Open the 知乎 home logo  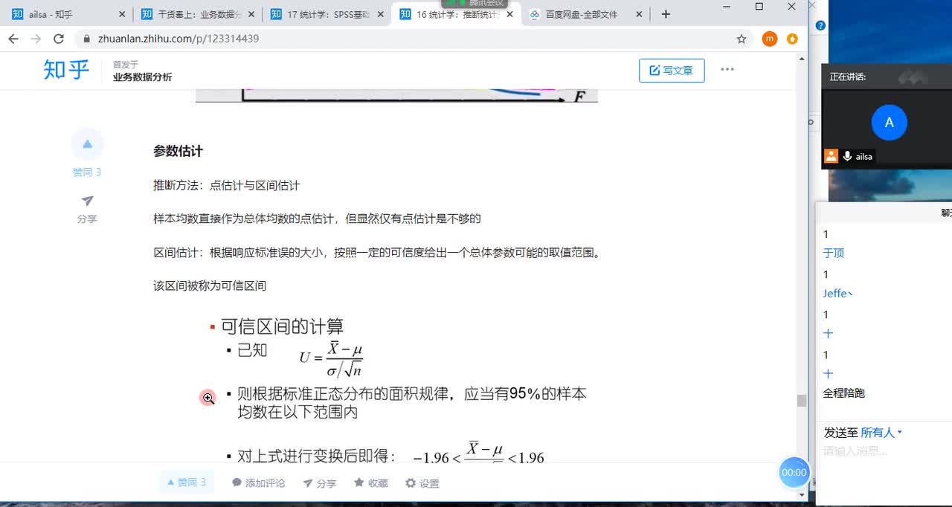(66, 70)
